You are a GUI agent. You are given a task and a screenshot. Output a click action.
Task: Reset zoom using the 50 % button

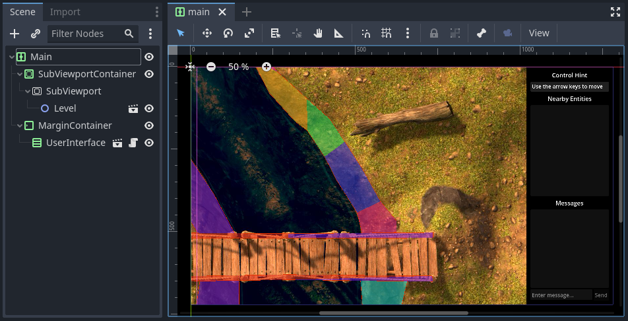(238, 67)
